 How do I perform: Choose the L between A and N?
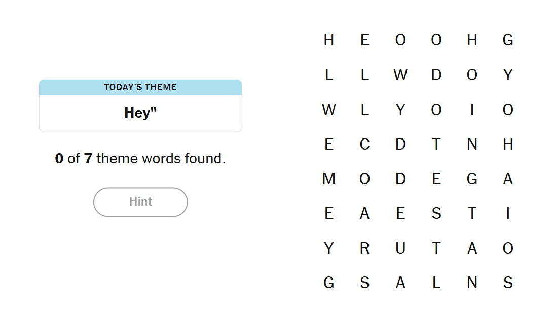point(436,283)
